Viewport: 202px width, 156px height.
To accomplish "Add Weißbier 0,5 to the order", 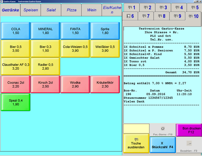I will pos(105,48).
